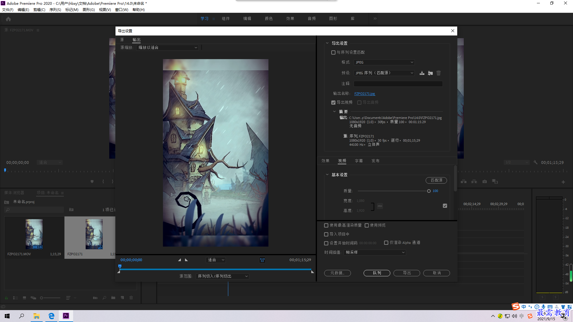Collapse the export settings section
The width and height of the screenshot is (573, 322).
point(327,43)
